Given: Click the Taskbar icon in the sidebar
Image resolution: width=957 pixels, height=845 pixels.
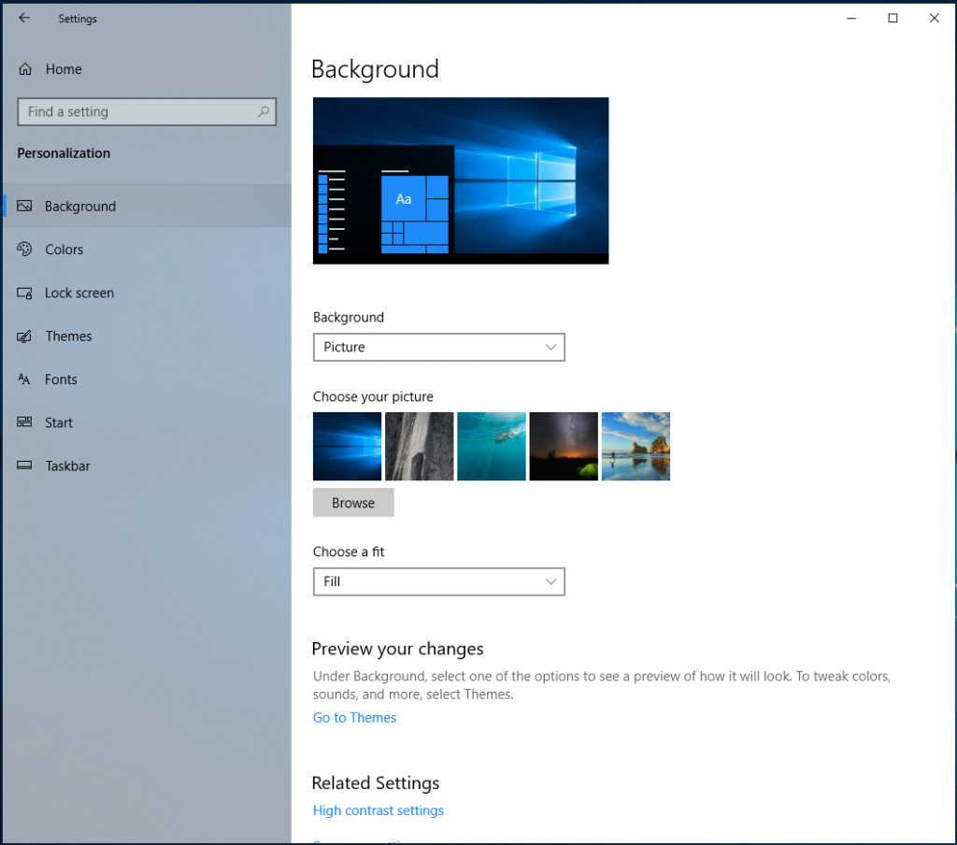Looking at the screenshot, I should pyautogui.click(x=24, y=465).
